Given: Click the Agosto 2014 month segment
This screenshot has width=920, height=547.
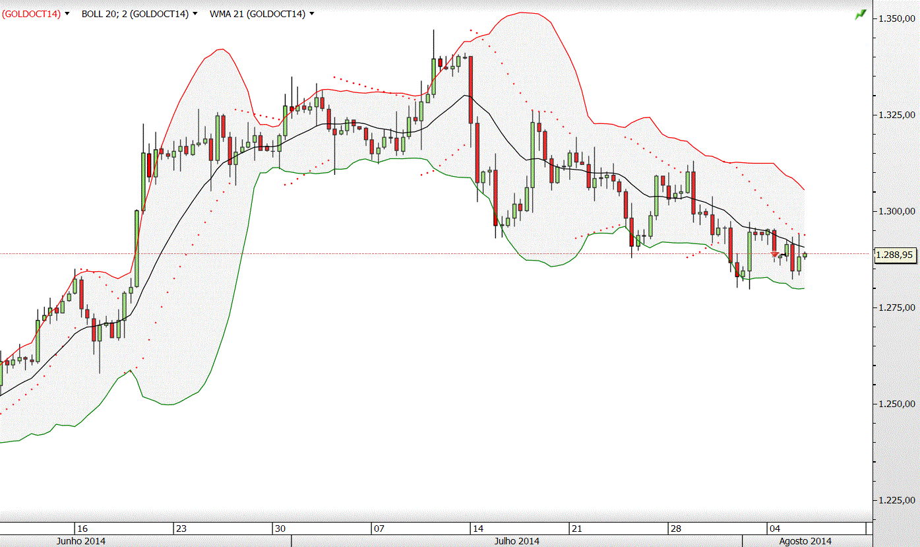Looking at the screenshot, I should [805, 541].
